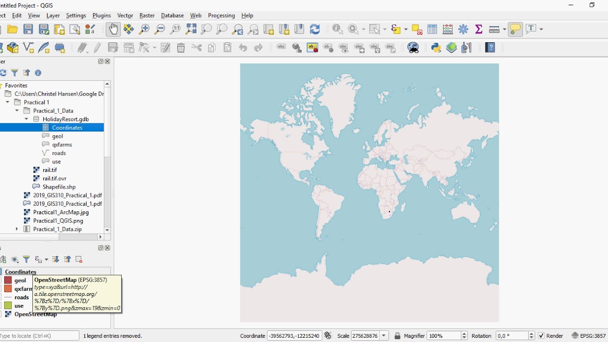Save the project with the floppy disk icon
This screenshot has height=342, width=608.
(28, 29)
